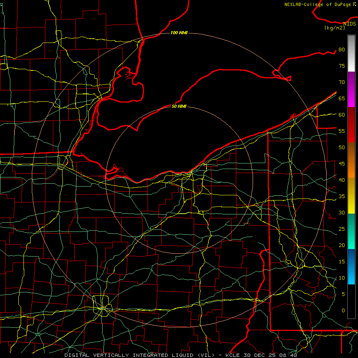Click the 100 NMI range ring label

[179, 33]
